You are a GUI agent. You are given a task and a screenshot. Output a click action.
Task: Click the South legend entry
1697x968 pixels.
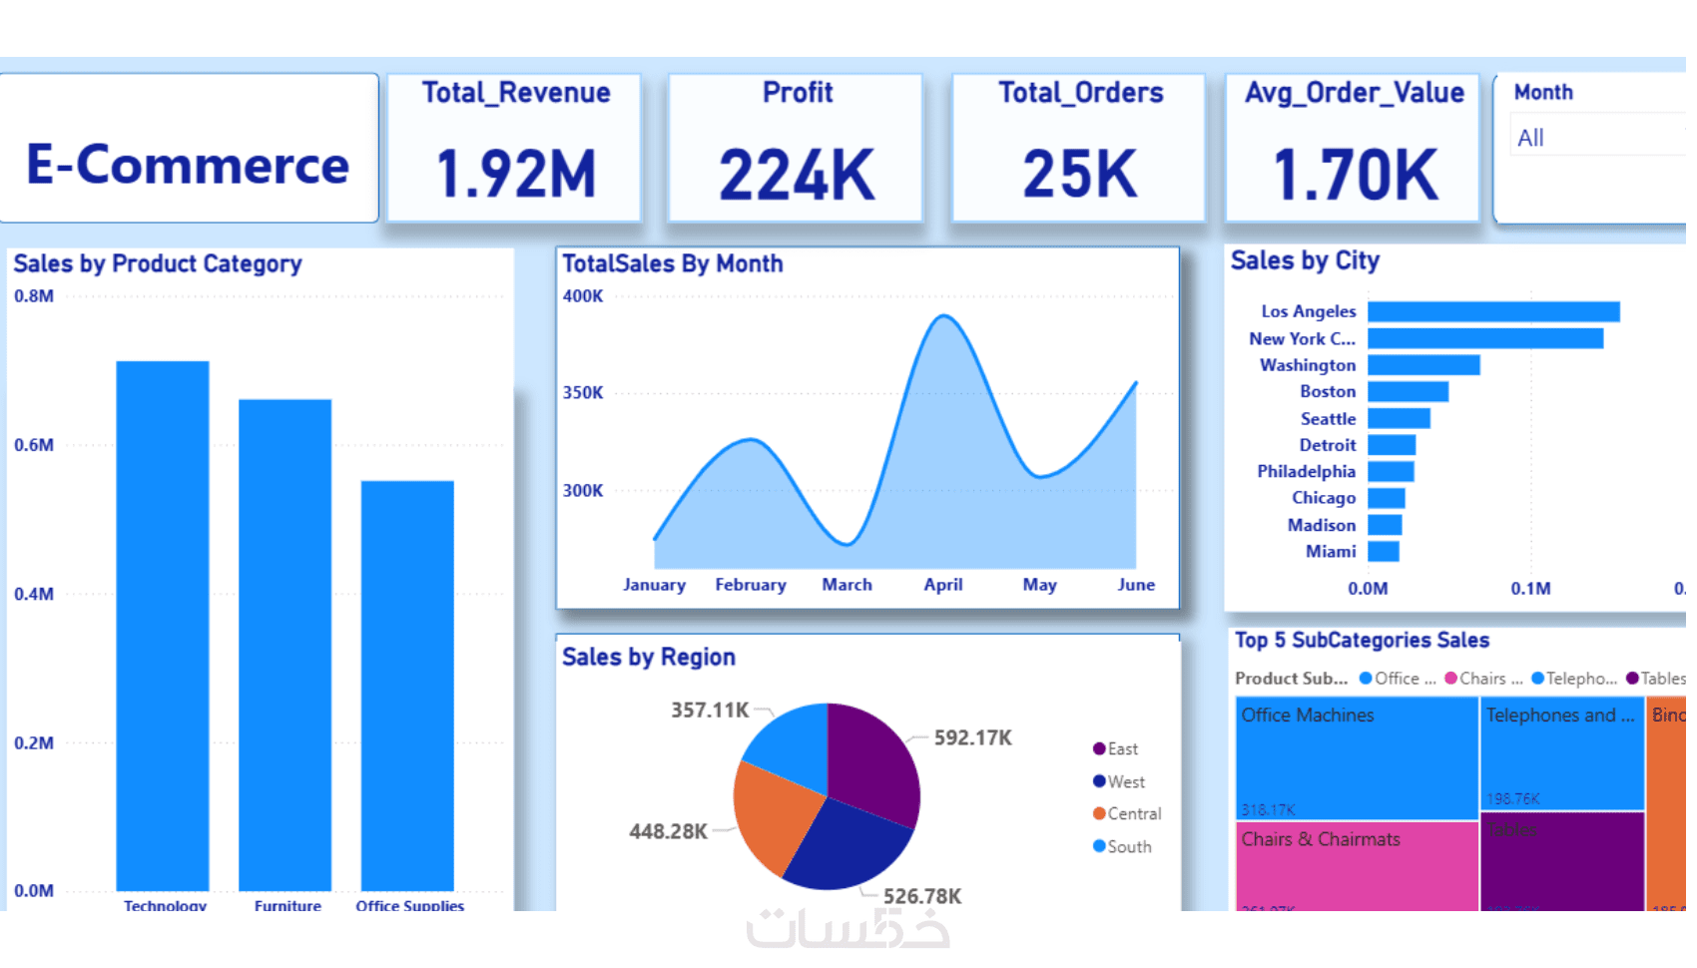click(x=1123, y=846)
